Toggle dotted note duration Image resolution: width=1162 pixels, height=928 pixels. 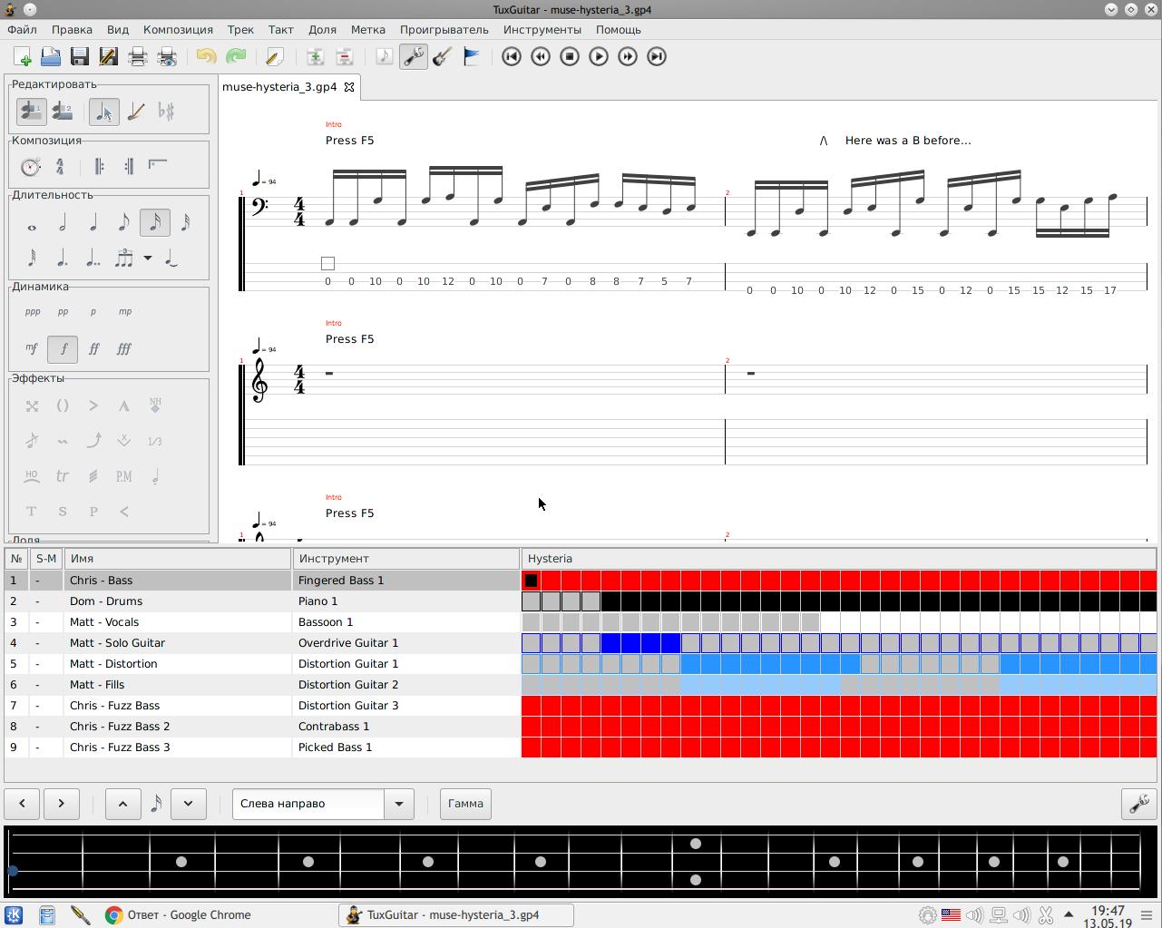(x=63, y=259)
